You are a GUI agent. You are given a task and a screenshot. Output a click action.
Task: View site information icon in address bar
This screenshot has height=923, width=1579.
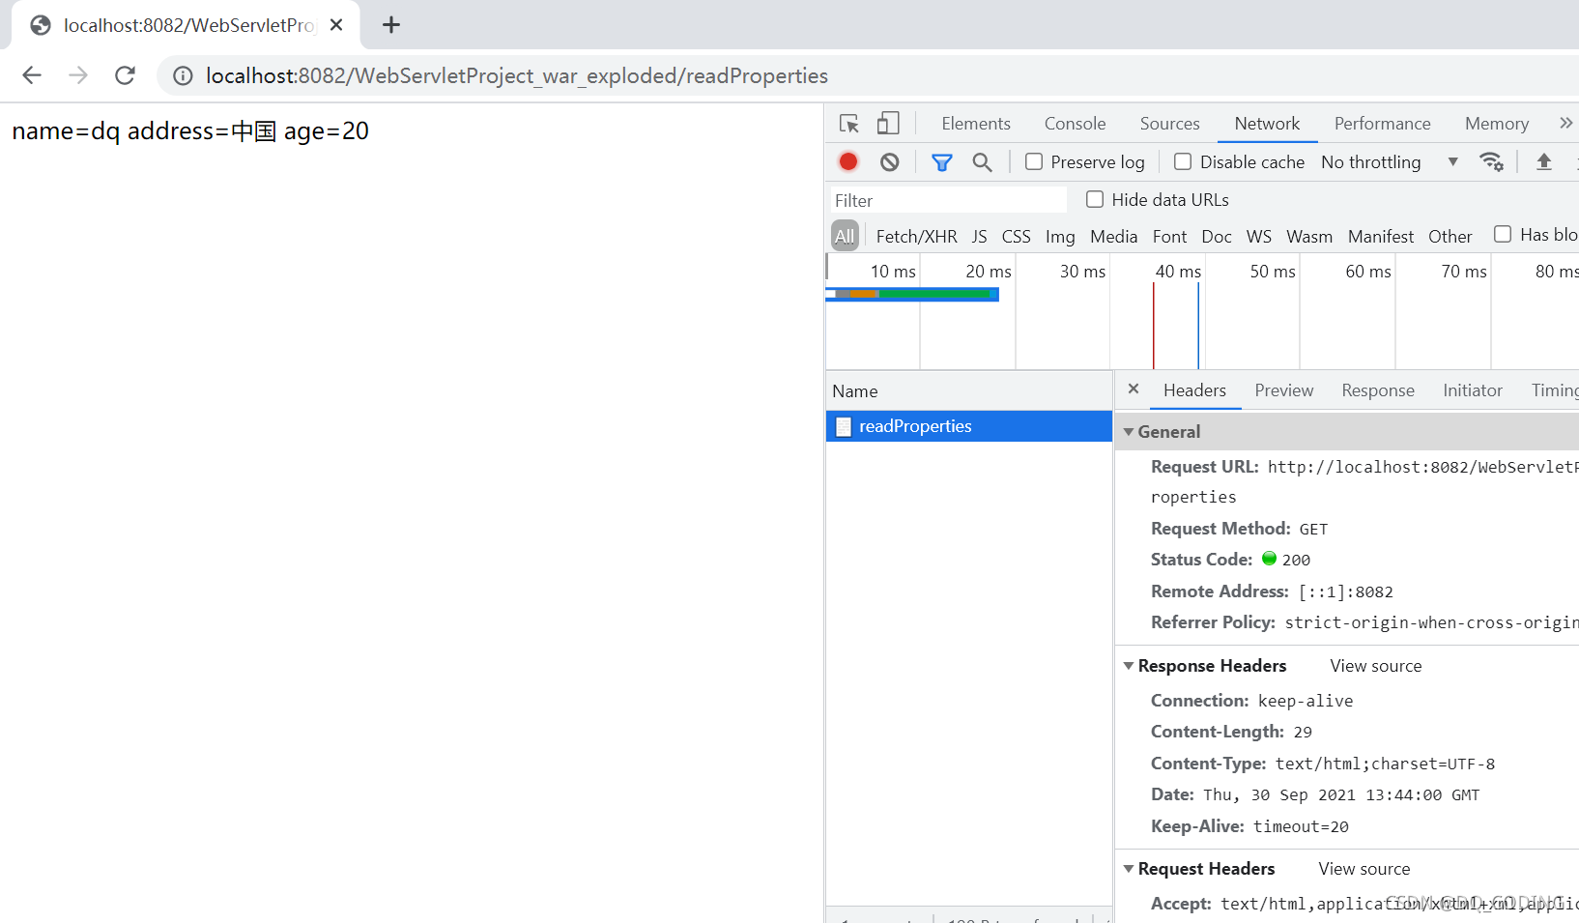point(183,75)
